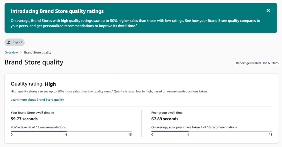
Task: Click Report generated: Jan 6, 2025 text
Action: pyautogui.click(x=257, y=63)
